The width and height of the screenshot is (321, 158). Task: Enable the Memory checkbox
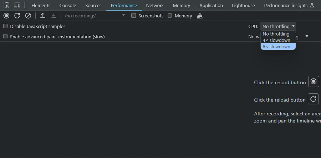(170, 16)
